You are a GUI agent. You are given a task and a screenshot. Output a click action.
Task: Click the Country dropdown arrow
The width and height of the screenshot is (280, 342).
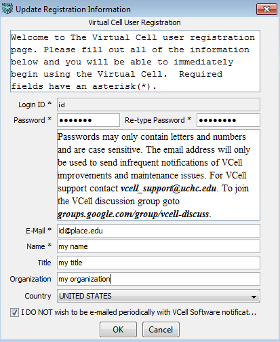point(254,297)
